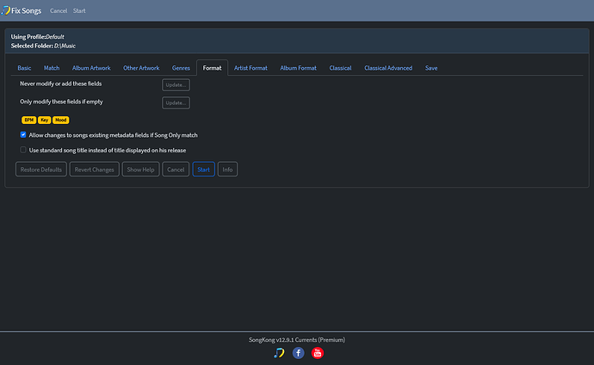This screenshot has height=365, width=594.
Task: Click the Cancel button beside Show Help
Action: [x=176, y=170]
